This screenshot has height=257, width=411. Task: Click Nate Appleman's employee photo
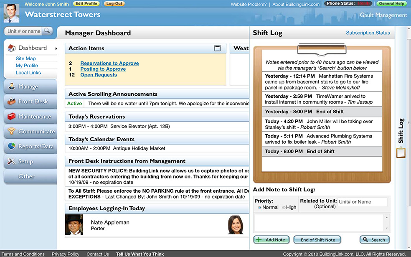(x=74, y=224)
